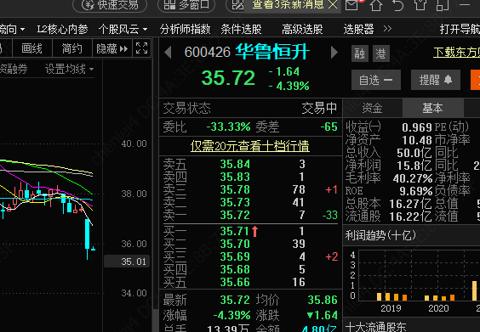
Task: Open the 设置均线 dropdown
Action: point(69,70)
